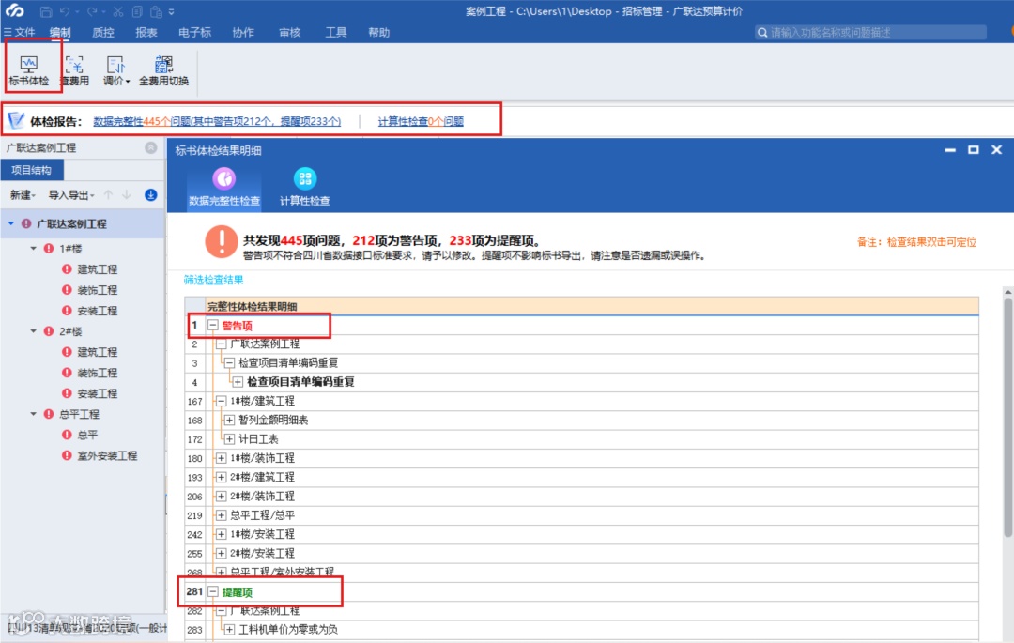Open the 帮助 ribbon tab

click(x=379, y=32)
